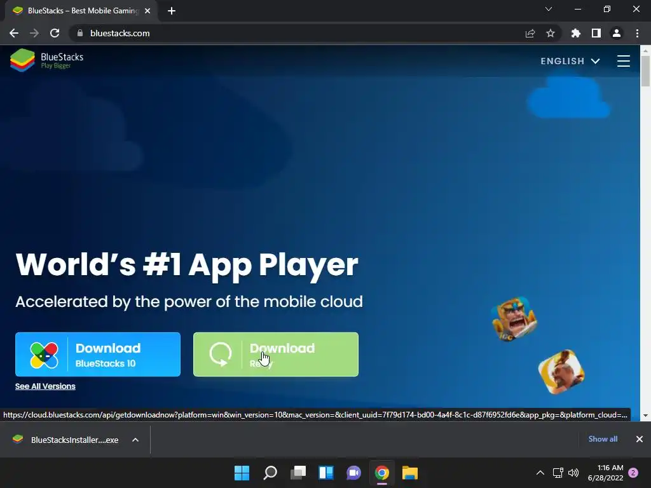Open the Windows Start menu
The height and width of the screenshot is (488, 651).
pos(242,473)
